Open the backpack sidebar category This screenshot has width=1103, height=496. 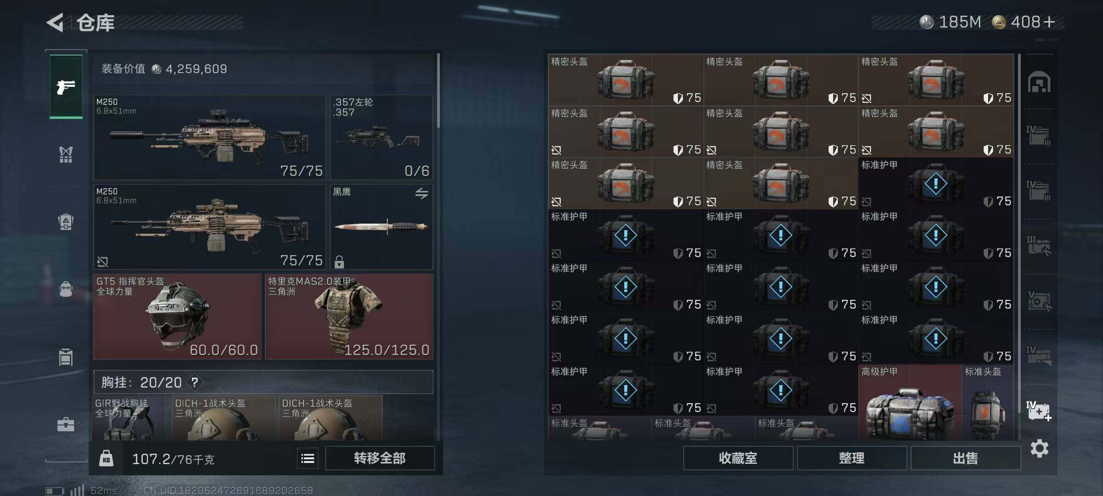[x=66, y=222]
